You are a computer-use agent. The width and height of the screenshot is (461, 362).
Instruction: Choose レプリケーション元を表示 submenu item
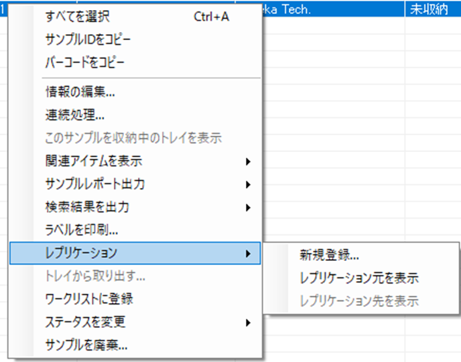(x=359, y=278)
